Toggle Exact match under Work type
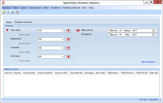Screen dimensions: 163x103 click(x=17, y=61)
